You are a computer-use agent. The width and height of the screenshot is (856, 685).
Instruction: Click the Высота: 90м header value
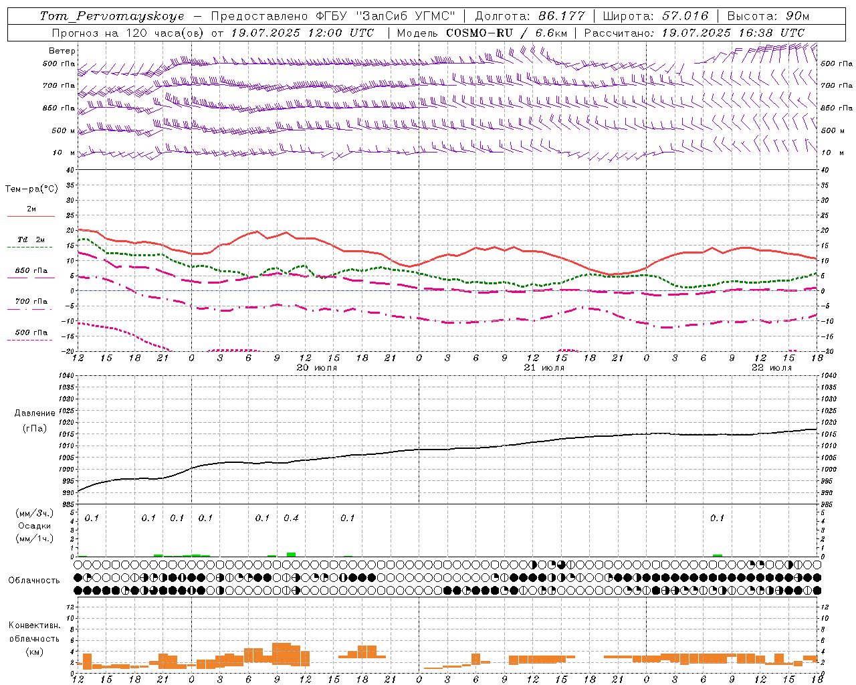pyautogui.click(x=768, y=15)
